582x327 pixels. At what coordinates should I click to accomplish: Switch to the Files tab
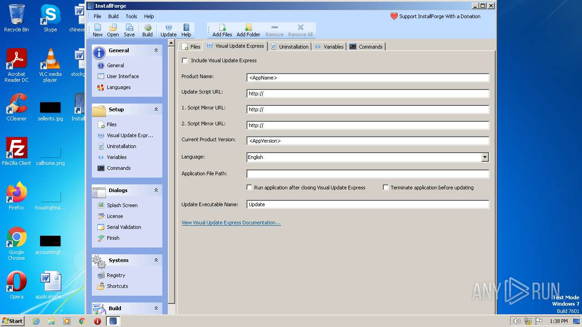[x=191, y=46]
